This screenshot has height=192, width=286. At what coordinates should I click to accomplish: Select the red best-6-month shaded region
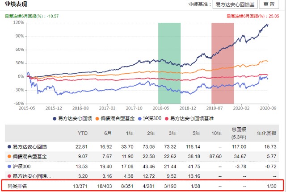coord(223,63)
